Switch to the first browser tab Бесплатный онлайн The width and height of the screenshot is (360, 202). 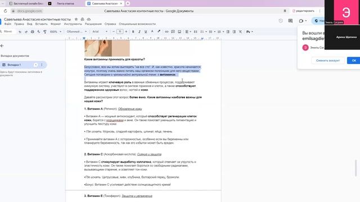[26, 3]
